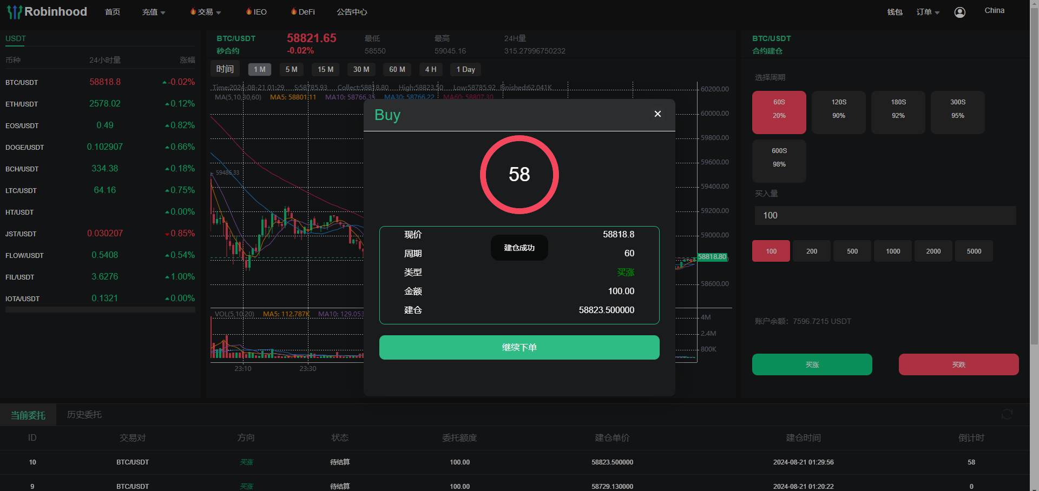Switch chart to 60 M interval
This screenshot has width=1039, height=491.
[397, 69]
